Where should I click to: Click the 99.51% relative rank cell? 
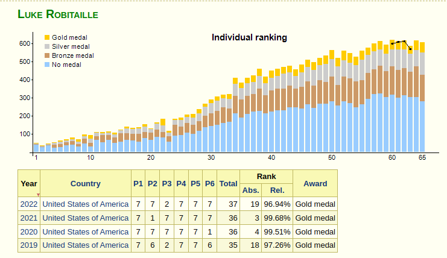tap(277, 232)
